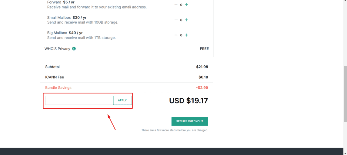Remove one Small Mailbox using minus icon
347x155 pixels.
(176, 20)
